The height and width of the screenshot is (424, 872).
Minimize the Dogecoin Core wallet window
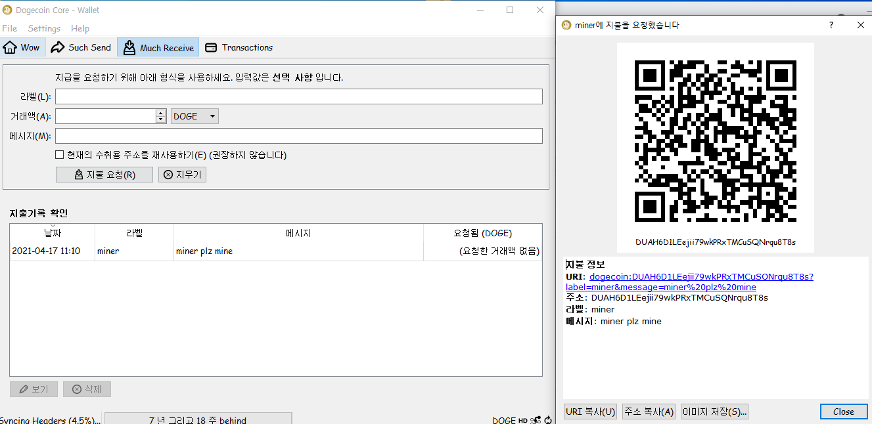coord(480,10)
